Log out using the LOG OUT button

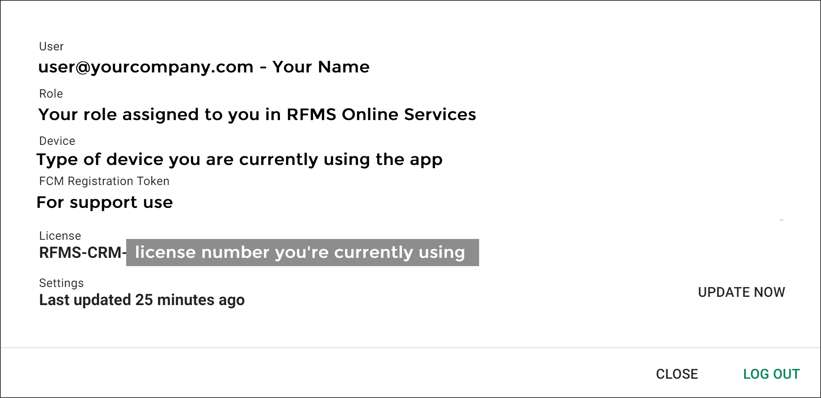(771, 374)
